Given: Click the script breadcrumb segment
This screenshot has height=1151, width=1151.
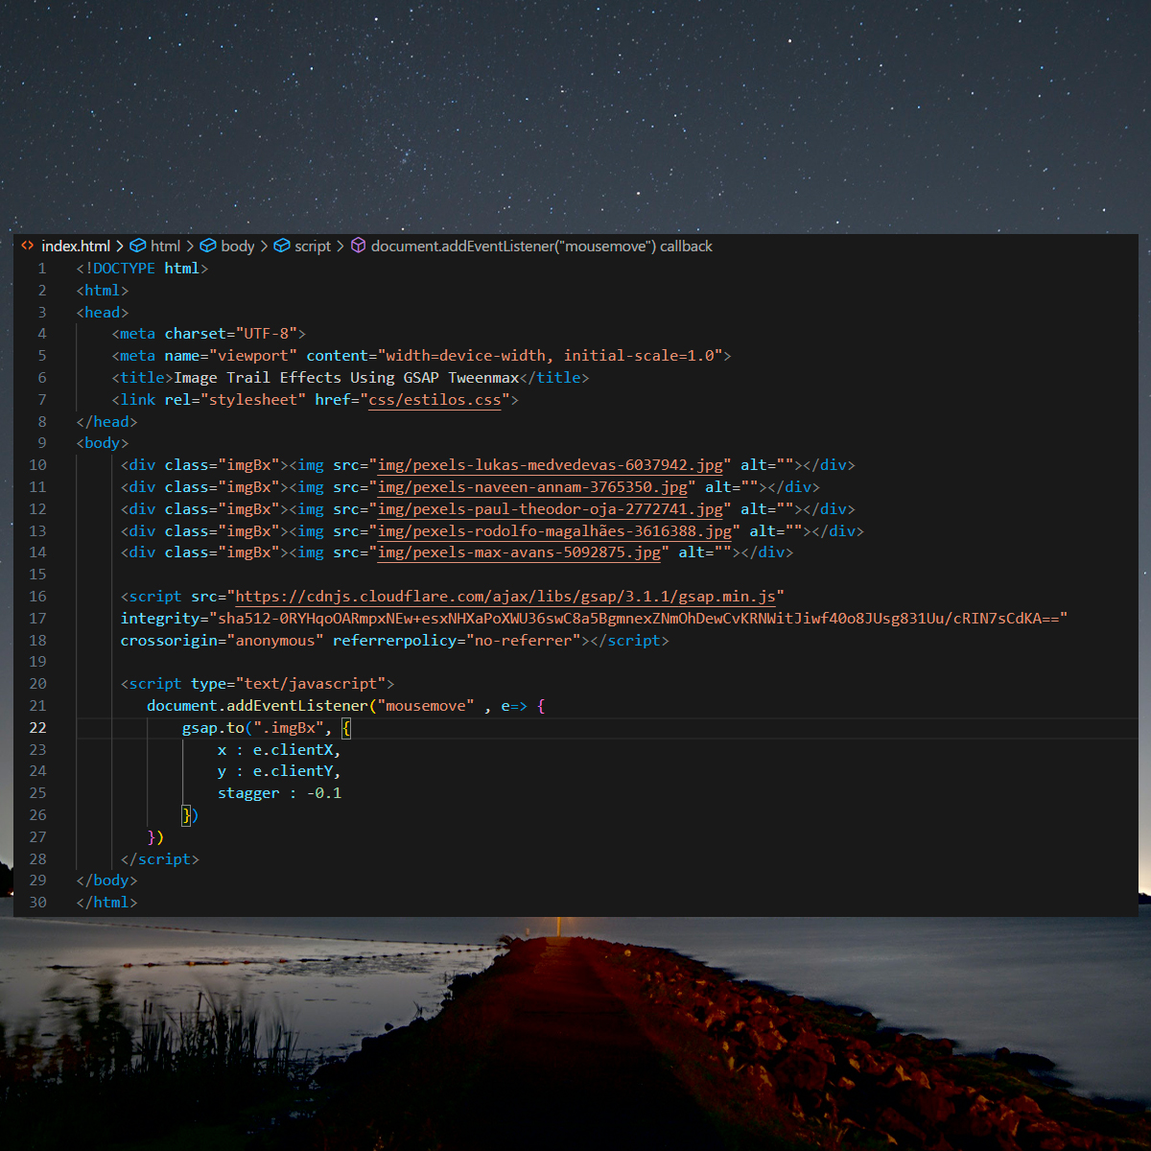Looking at the screenshot, I should click(313, 247).
